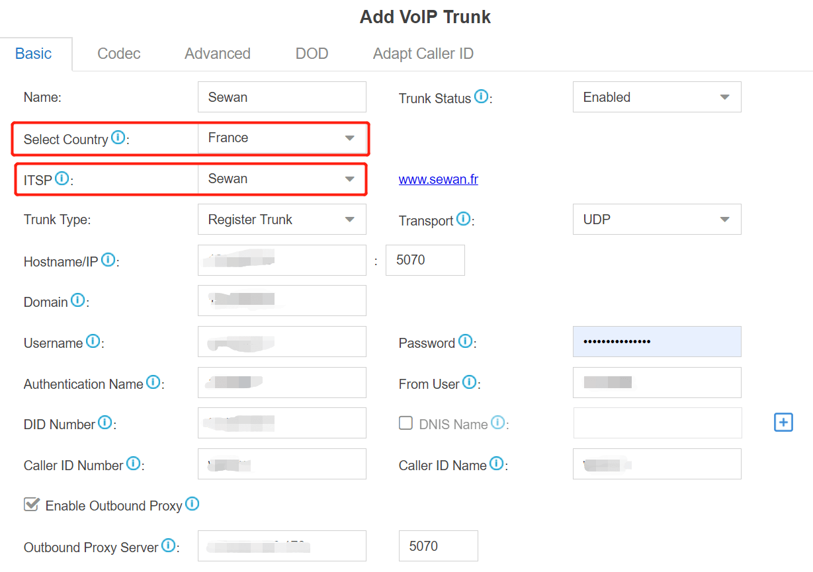Enable the DNIS Name checkbox
The height and width of the screenshot is (572, 813).
(406, 422)
